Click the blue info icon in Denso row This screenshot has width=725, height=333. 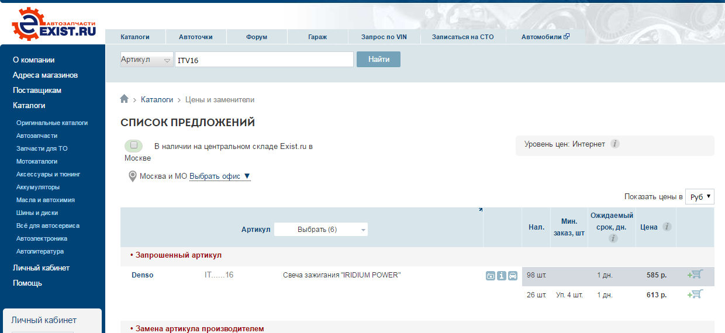tap(502, 276)
